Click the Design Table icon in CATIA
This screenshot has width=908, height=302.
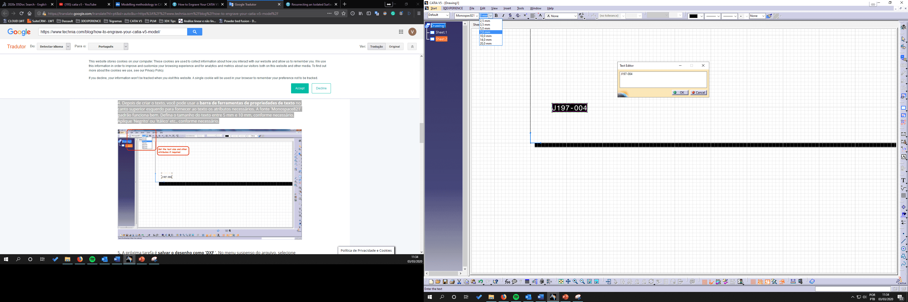[x=527, y=282]
